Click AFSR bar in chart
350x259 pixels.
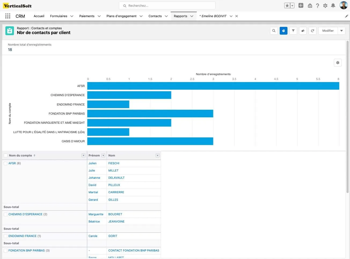coord(213,86)
